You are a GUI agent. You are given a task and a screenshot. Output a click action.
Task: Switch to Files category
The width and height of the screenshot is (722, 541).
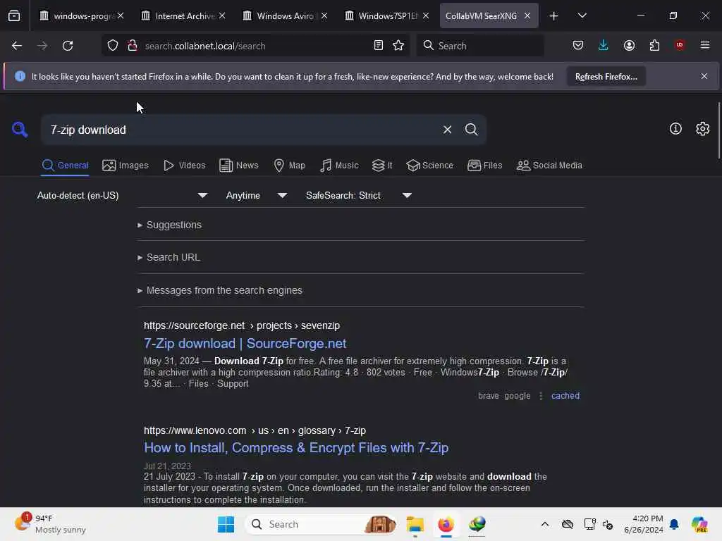[x=484, y=166]
